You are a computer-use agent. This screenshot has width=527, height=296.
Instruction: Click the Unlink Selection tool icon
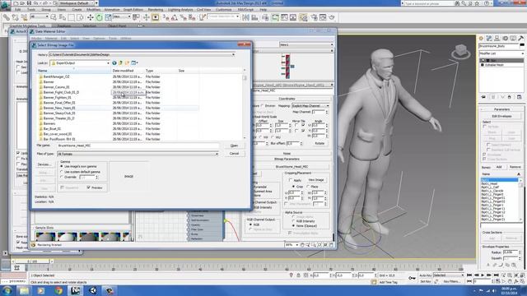(x=15, y=17)
